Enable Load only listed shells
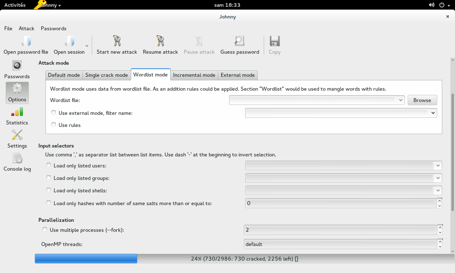 [x=49, y=190]
